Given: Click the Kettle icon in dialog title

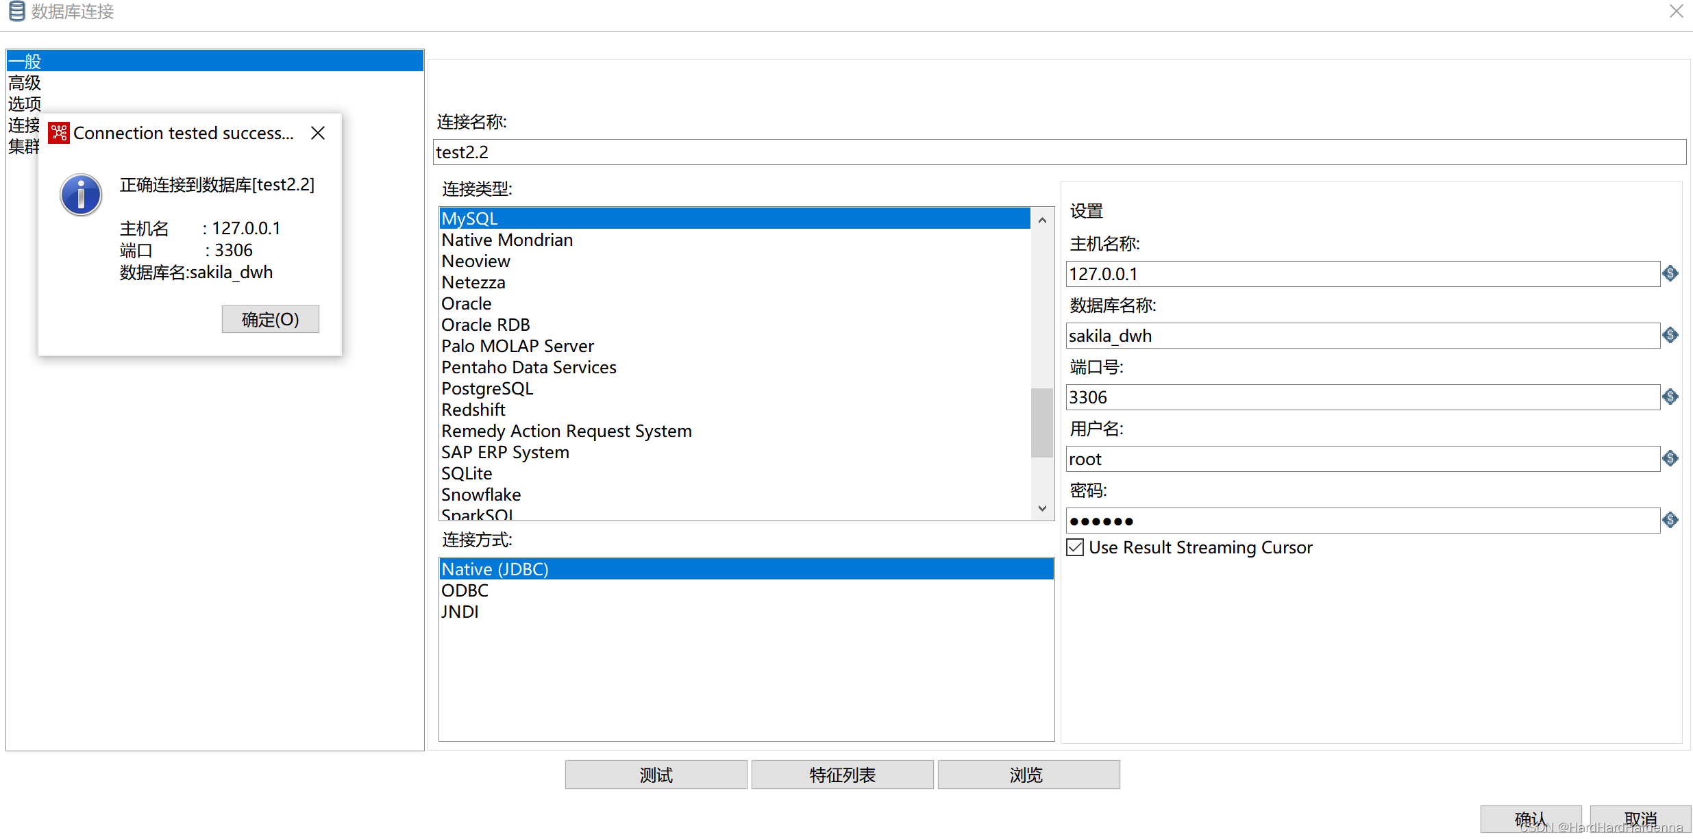Looking at the screenshot, I should tap(59, 133).
